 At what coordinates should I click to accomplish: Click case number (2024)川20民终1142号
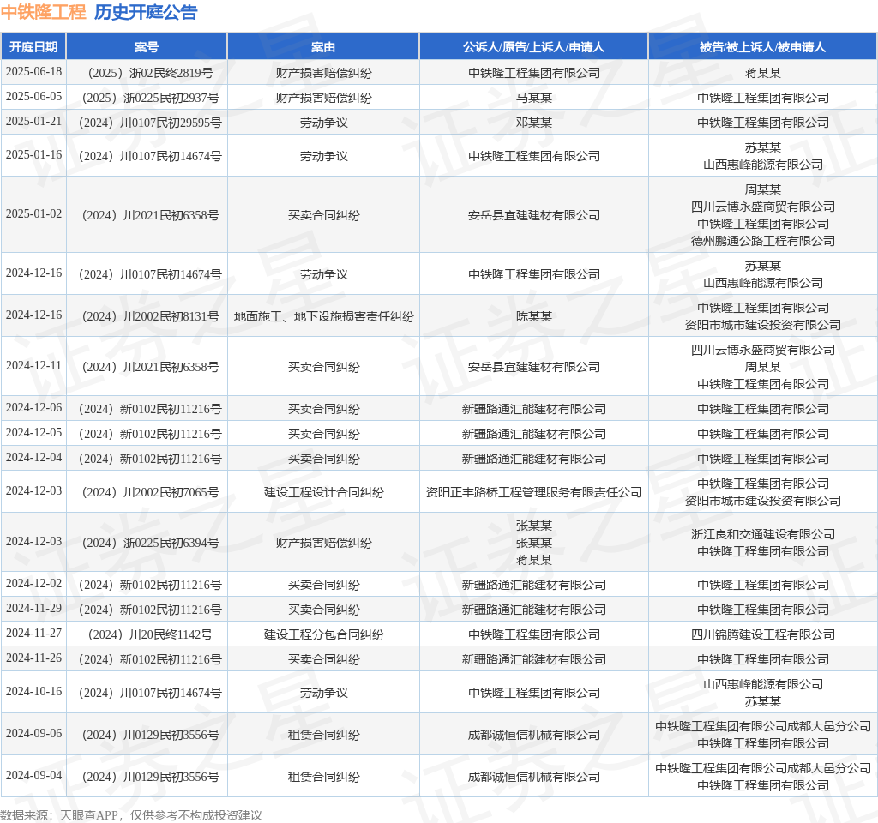coord(151,634)
